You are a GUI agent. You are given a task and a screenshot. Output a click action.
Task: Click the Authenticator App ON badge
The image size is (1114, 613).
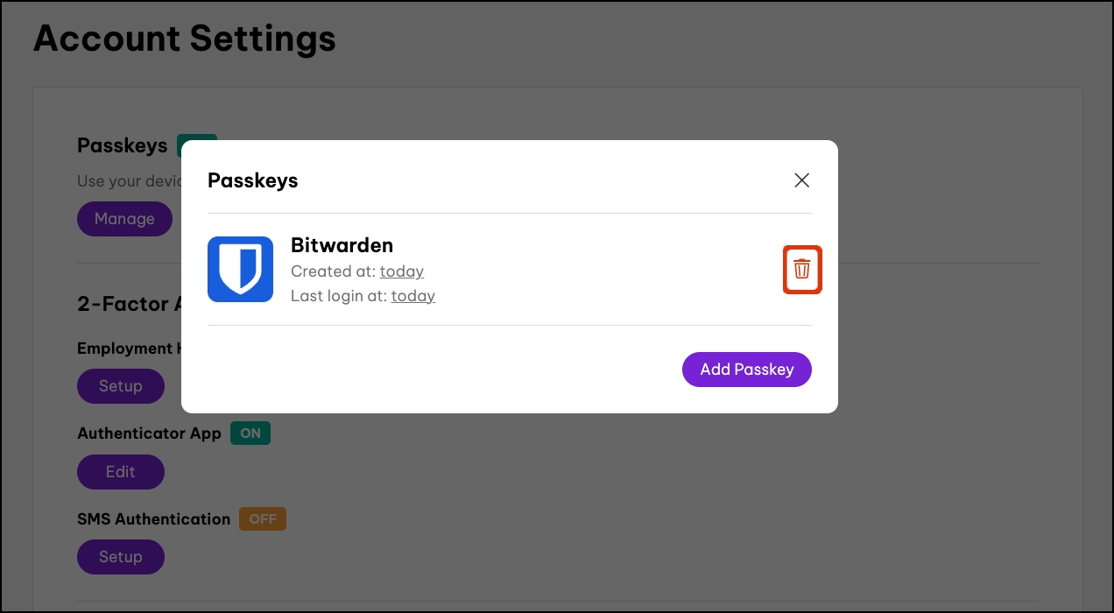click(250, 433)
